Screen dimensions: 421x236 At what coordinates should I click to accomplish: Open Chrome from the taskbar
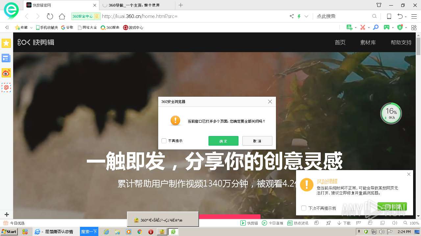[x=139, y=232]
